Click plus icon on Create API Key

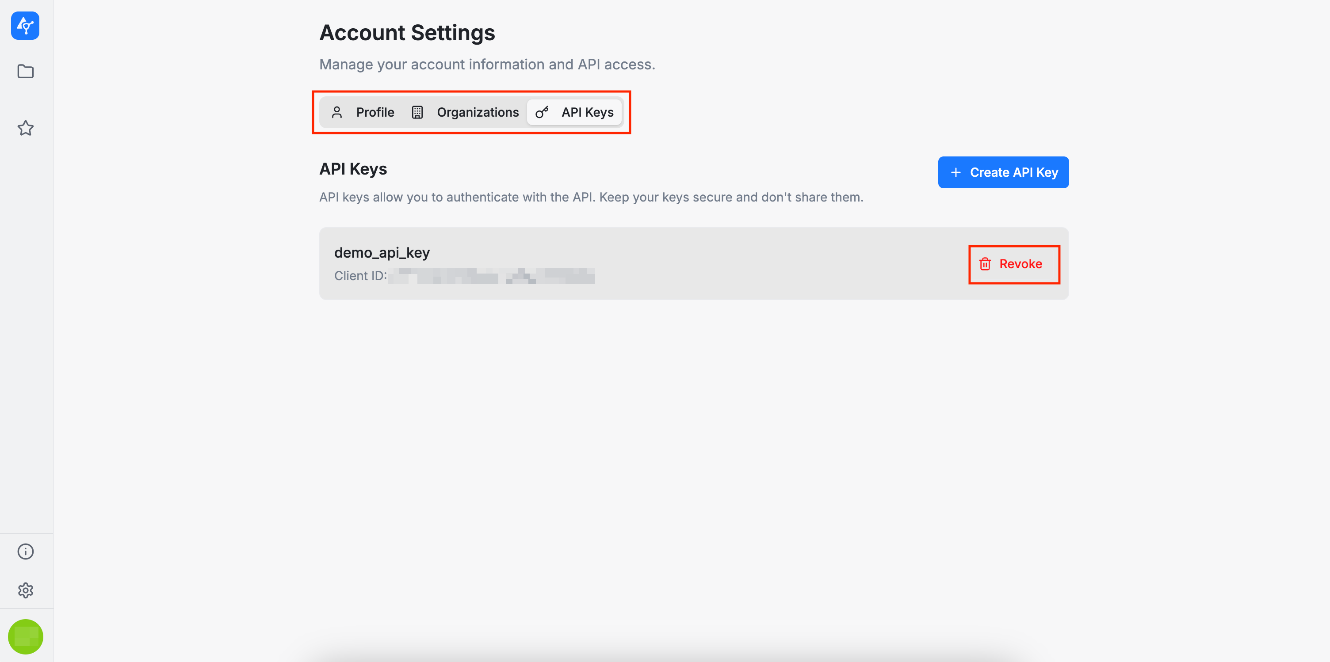coord(955,172)
